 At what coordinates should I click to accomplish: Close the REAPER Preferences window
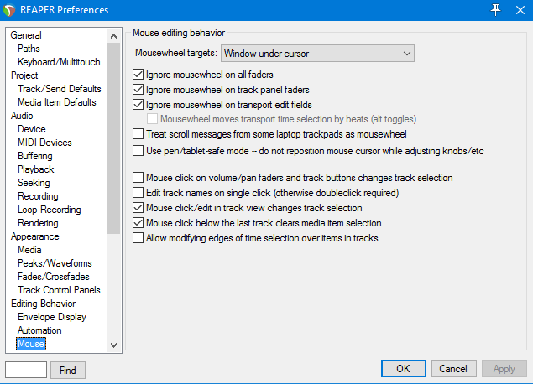tap(520, 8)
